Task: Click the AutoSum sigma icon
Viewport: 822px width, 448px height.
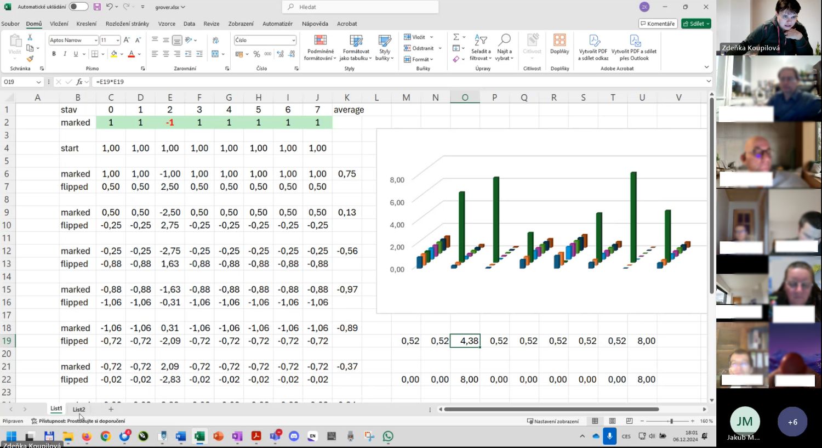Action: point(456,37)
